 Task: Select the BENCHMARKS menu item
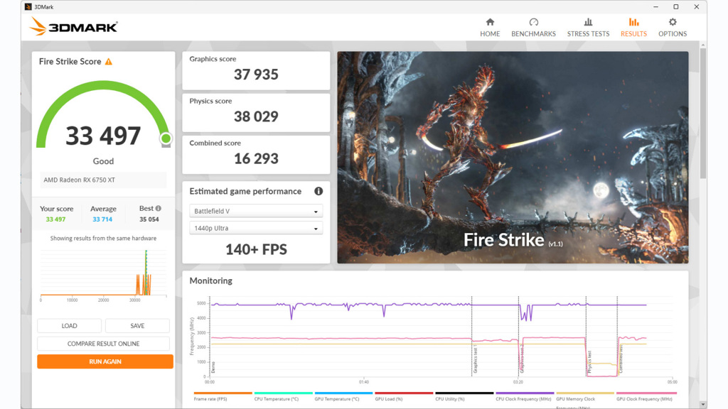tap(534, 33)
